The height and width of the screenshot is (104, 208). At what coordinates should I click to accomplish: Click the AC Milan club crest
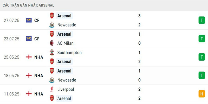(52, 43)
